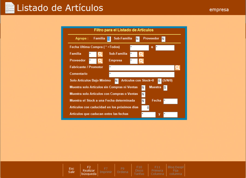246x178 pixels.
Task: Select F11 Primera Columna item
Action: pos(157,170)
